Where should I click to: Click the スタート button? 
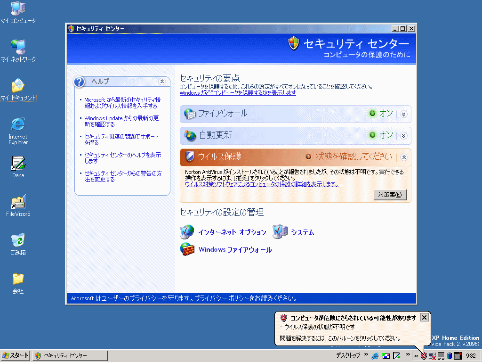point(16,355)
